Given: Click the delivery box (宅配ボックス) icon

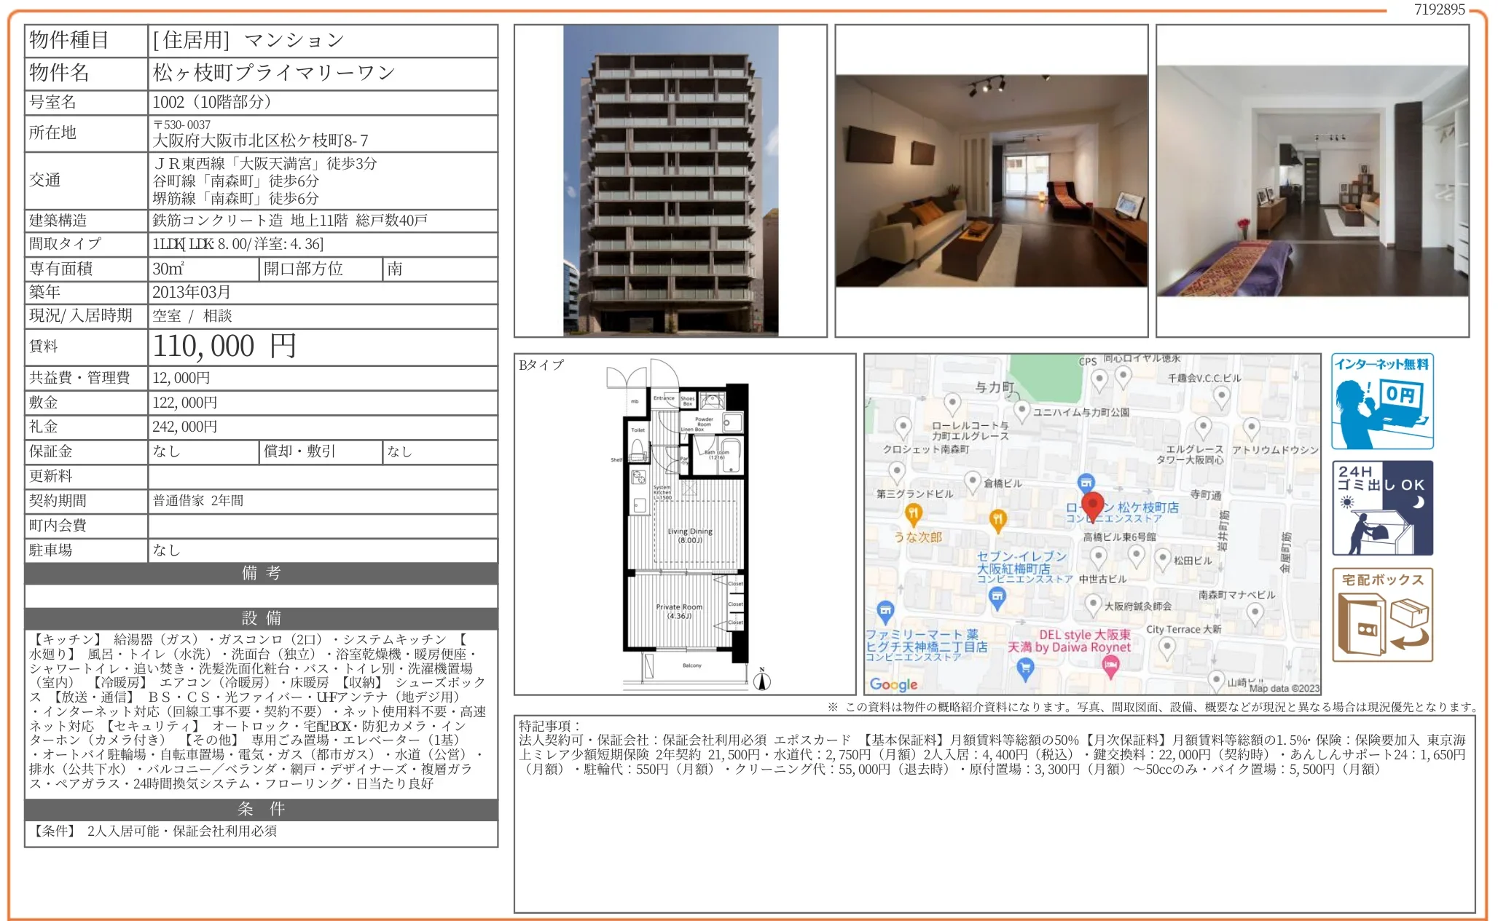Looking at the screenshot, I should pyautogui.click(x=1381, y=615).
